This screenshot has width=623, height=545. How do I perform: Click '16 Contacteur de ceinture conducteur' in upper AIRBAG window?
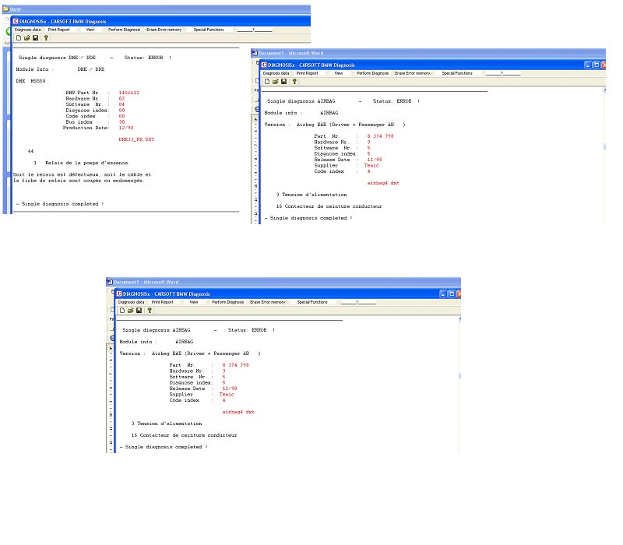click(x=329, y=206)
